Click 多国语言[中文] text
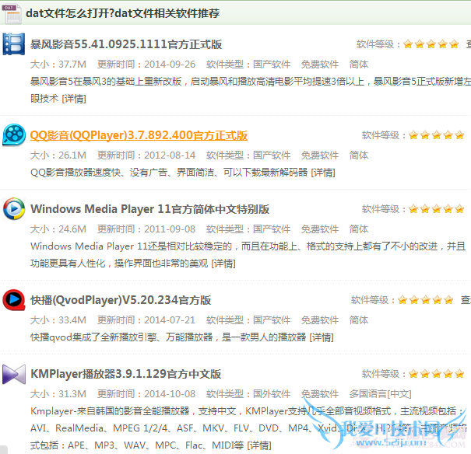The image size is (471, 454). (x=380, y=394)
